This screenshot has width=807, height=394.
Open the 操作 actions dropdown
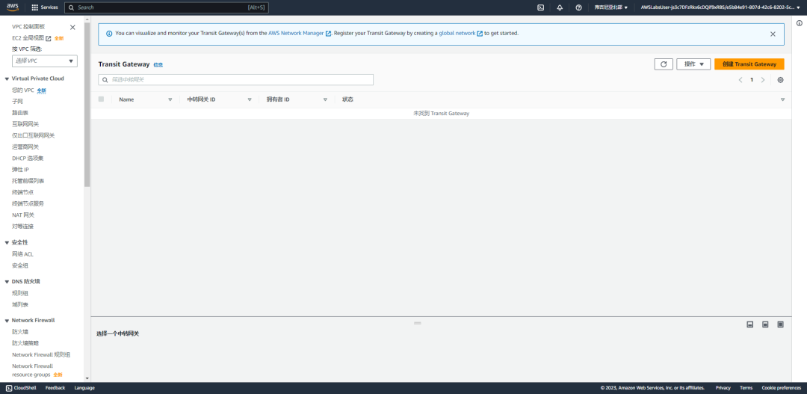point(693,64)
